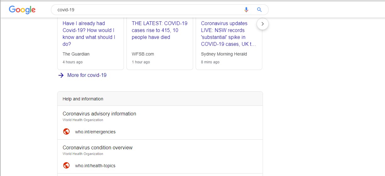Click 'WFSB.com' source label
The image size is (385, 176).
(143, 54)
